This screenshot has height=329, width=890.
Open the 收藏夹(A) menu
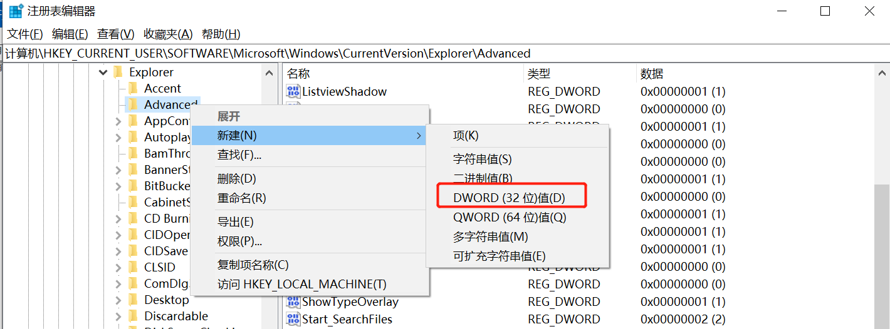[x=168, y=34]
